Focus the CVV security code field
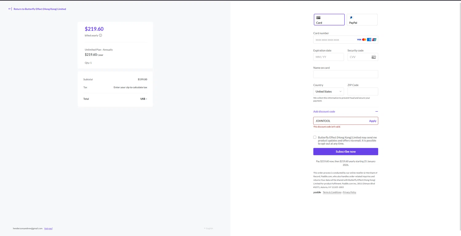Screen dimensions: 461x236 pyautogui.click(x=363, y=57)
